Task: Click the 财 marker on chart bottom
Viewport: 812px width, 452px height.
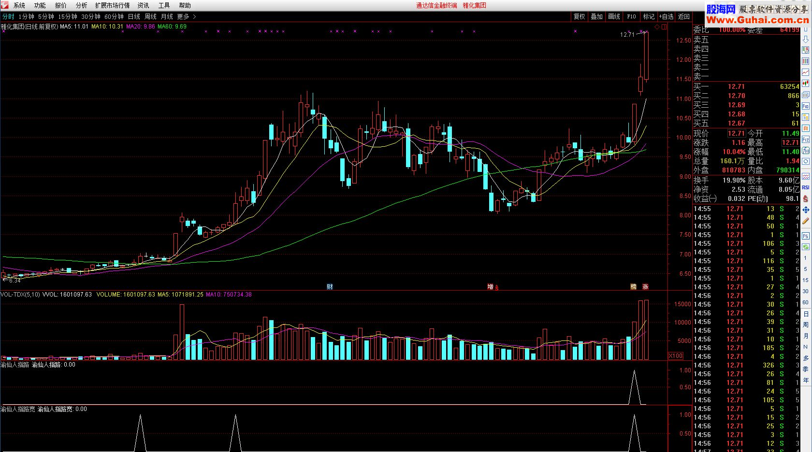Action: point(330,287)
